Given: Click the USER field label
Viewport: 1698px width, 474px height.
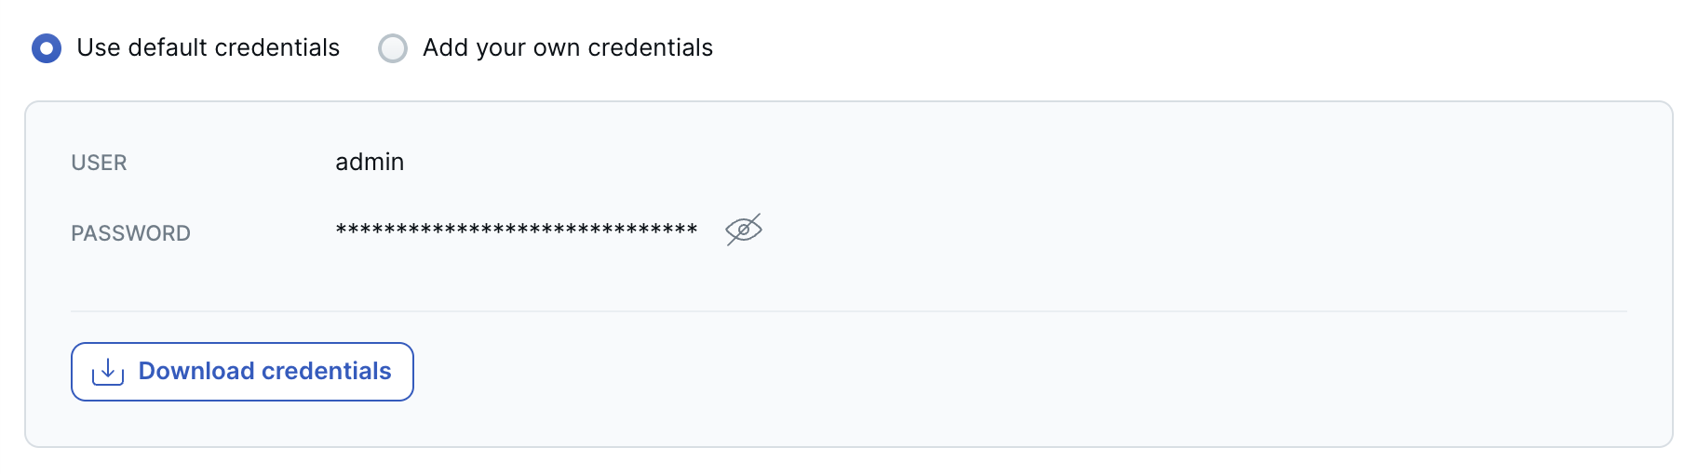Looking at the screenshot, I should coord(99,163).
